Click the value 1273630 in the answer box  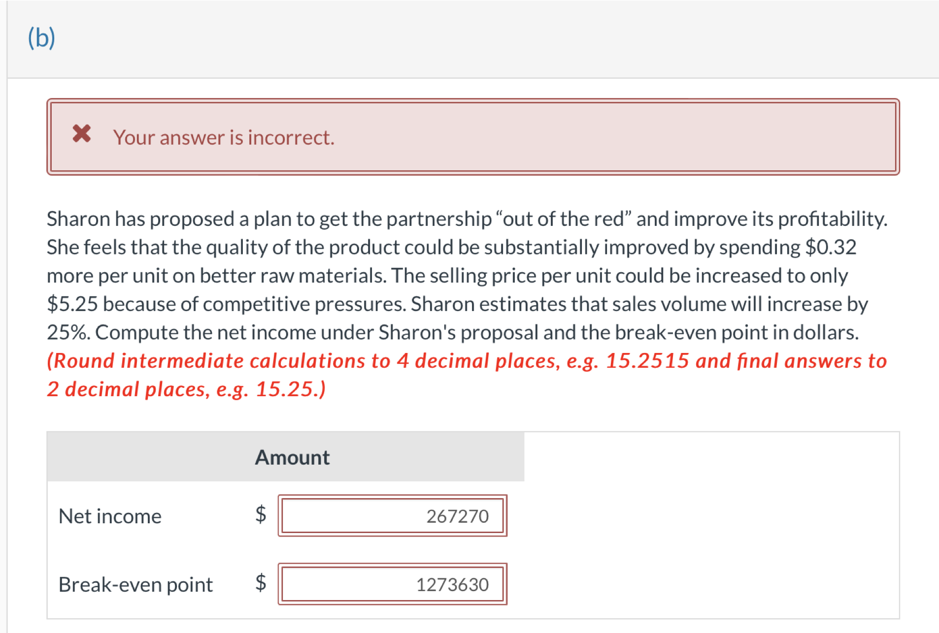(452, 584)
